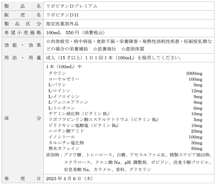216x185 pixels.
Task: Click the text ☆肉体疲労 in efficacy row
Action: (x=58, y=41)
